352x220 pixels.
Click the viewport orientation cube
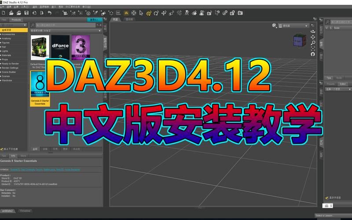[300, 40]
